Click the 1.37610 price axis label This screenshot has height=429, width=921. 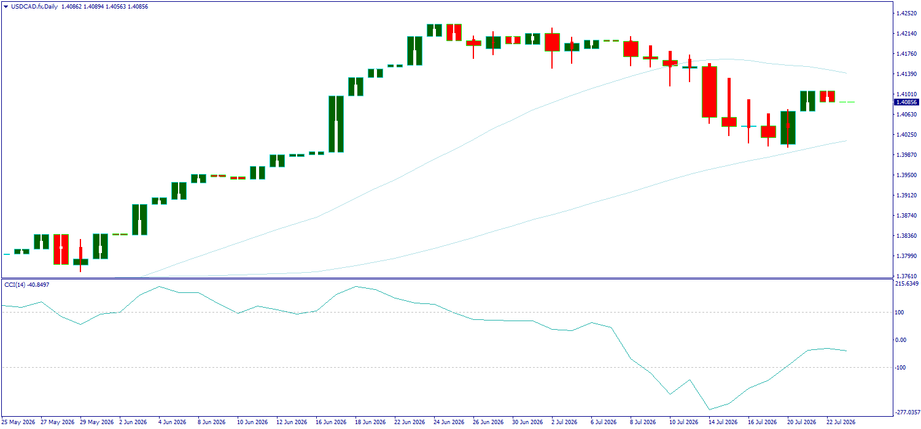907,276
